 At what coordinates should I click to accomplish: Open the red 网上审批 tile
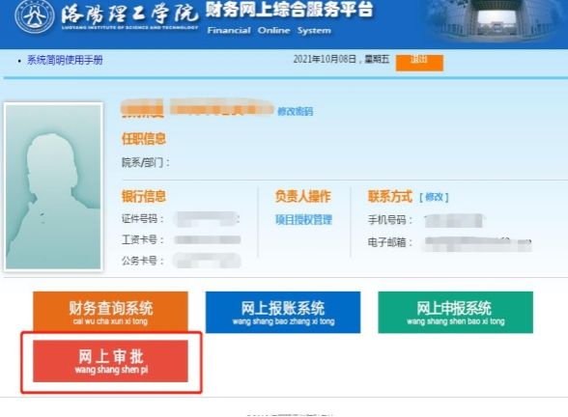(x=110, y=361)
